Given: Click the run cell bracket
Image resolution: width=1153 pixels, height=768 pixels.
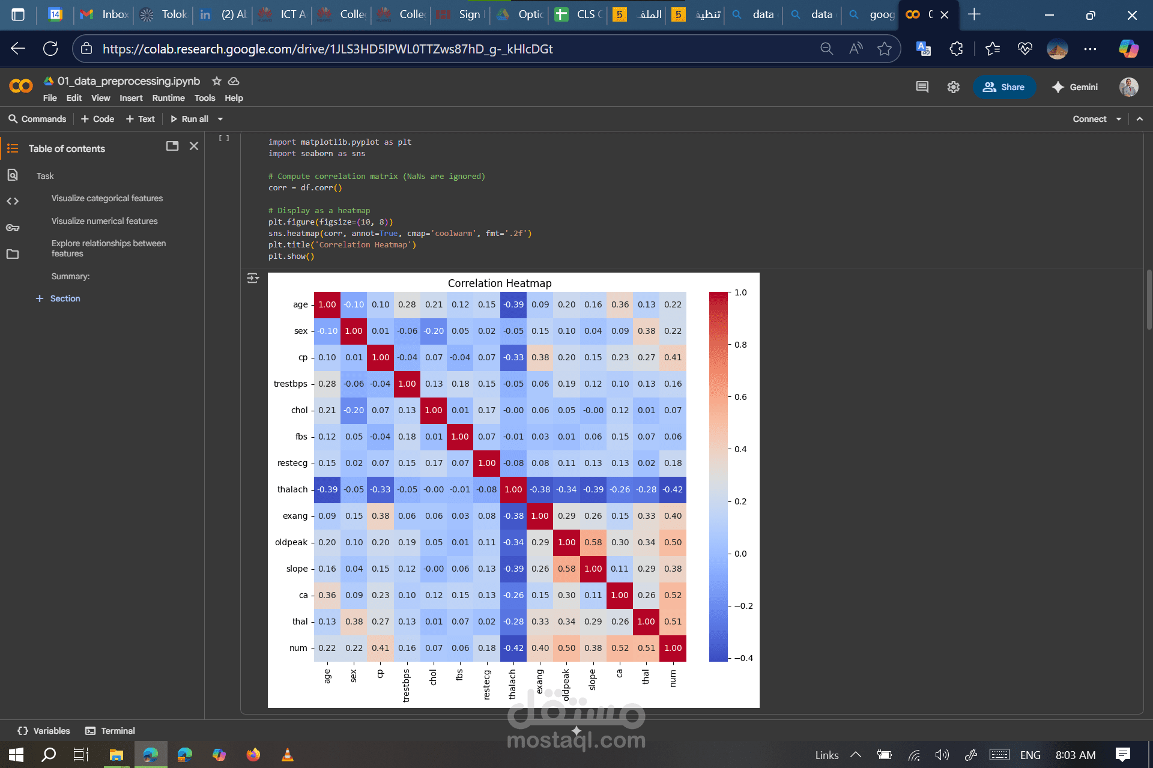Looking at the screenshot, I should click(x=224, y=138).
